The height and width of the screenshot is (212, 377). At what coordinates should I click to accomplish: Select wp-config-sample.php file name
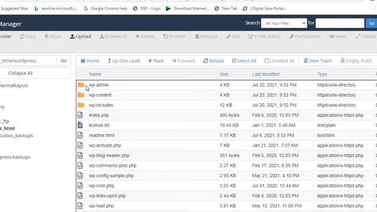pyautogui.click(x=111, y=175)
